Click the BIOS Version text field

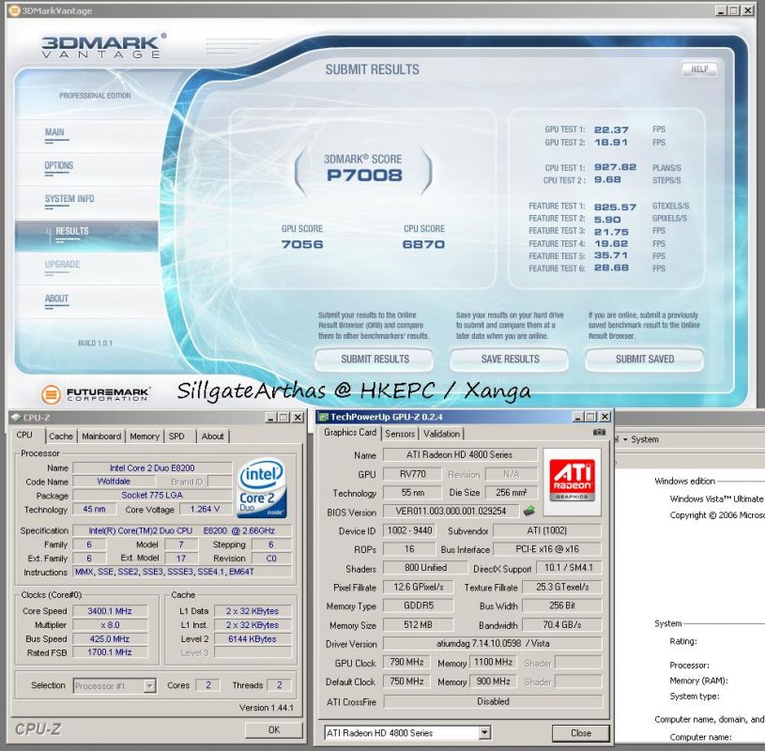click(x=450, y=512)
